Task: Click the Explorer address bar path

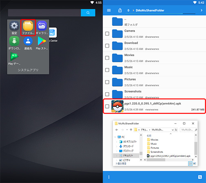Action: 152,130
